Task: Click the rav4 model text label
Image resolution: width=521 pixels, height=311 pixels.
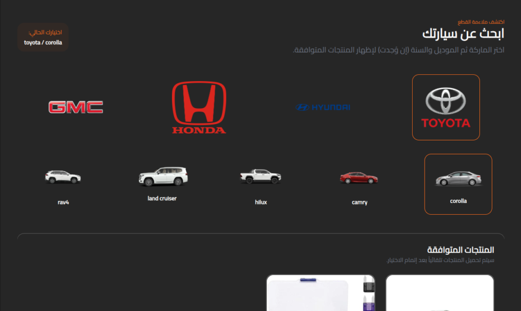Action: click(x=63, y=202)
